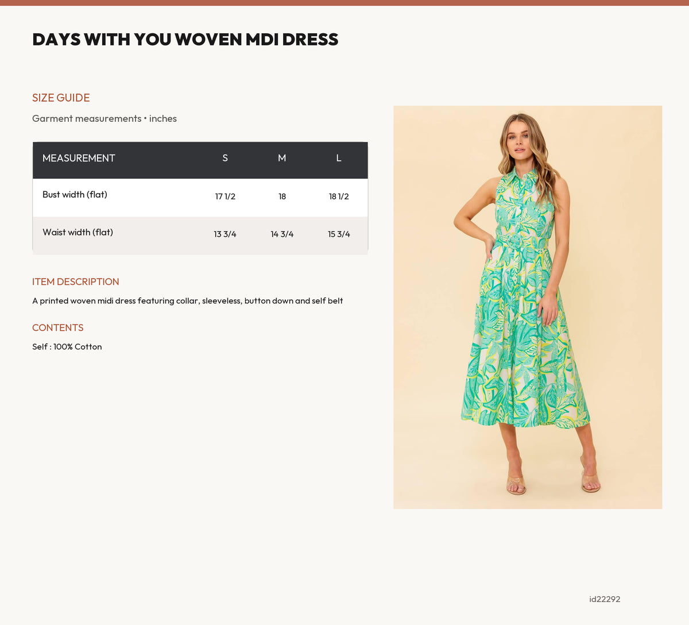Click the printed woven midi dress description text

pyautogui.click(x=188, y=300)
